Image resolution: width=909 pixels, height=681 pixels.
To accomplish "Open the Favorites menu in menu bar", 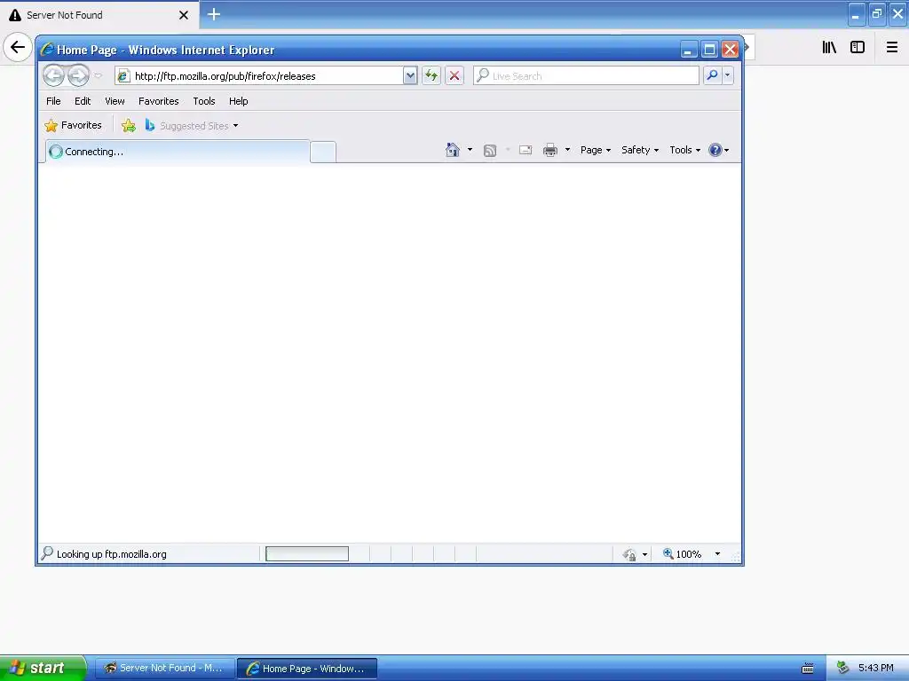I will [158, 101].
